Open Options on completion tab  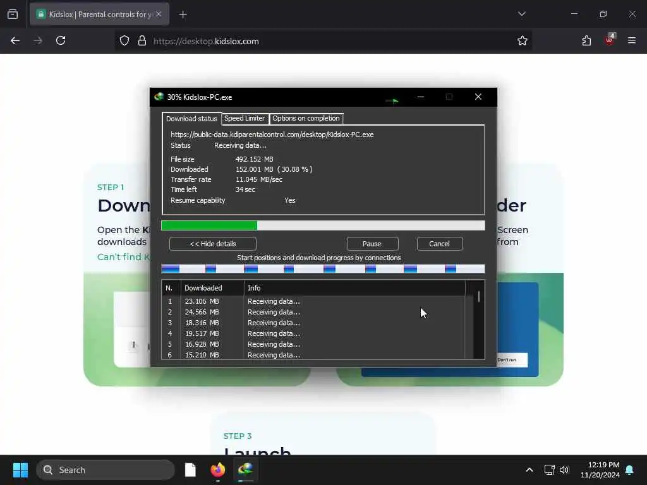pyautogui.click(x=306, y=118)
